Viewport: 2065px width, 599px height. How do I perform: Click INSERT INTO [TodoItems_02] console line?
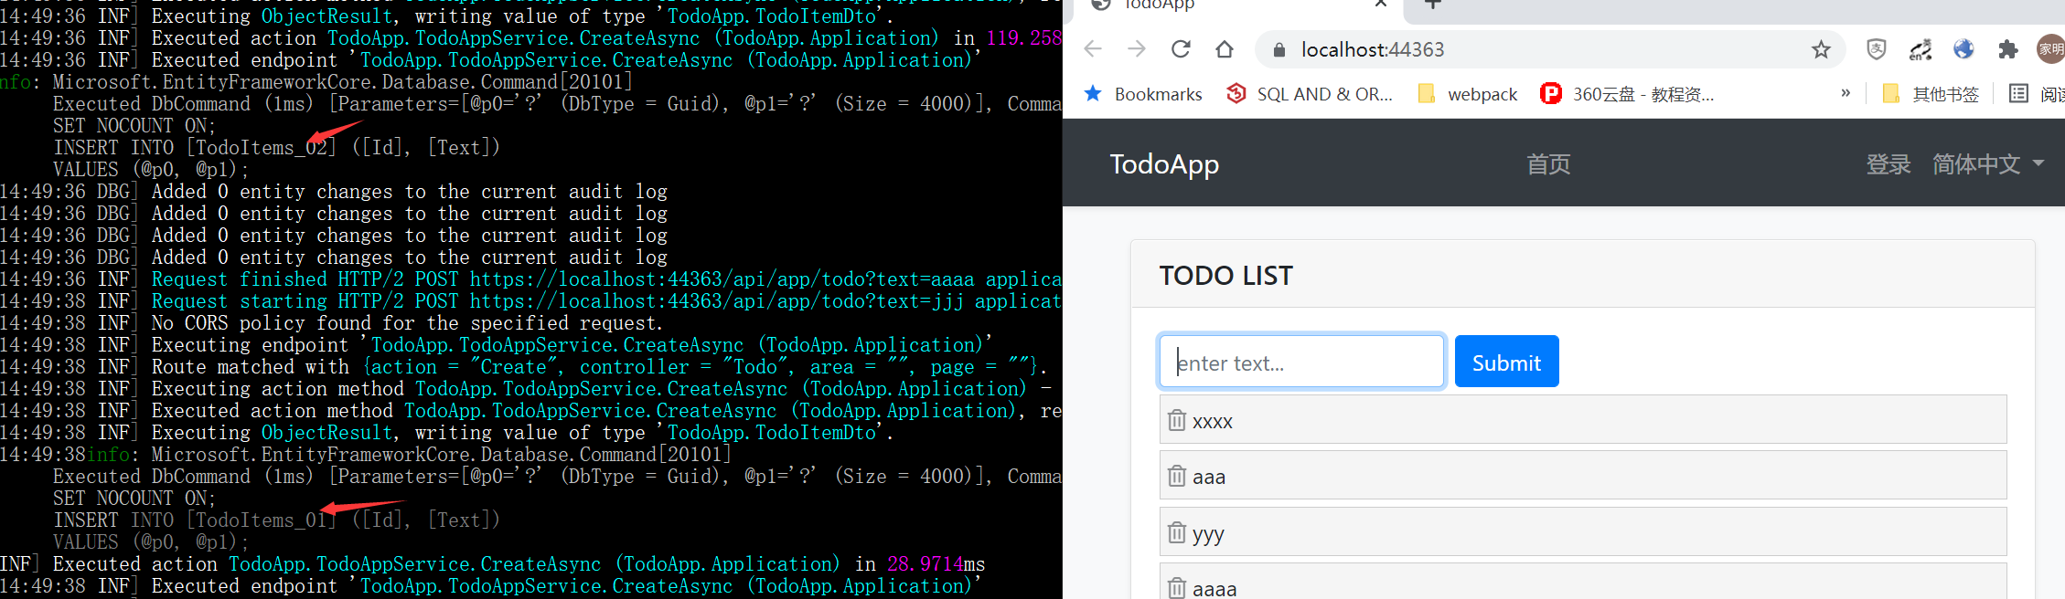[276, 147]
